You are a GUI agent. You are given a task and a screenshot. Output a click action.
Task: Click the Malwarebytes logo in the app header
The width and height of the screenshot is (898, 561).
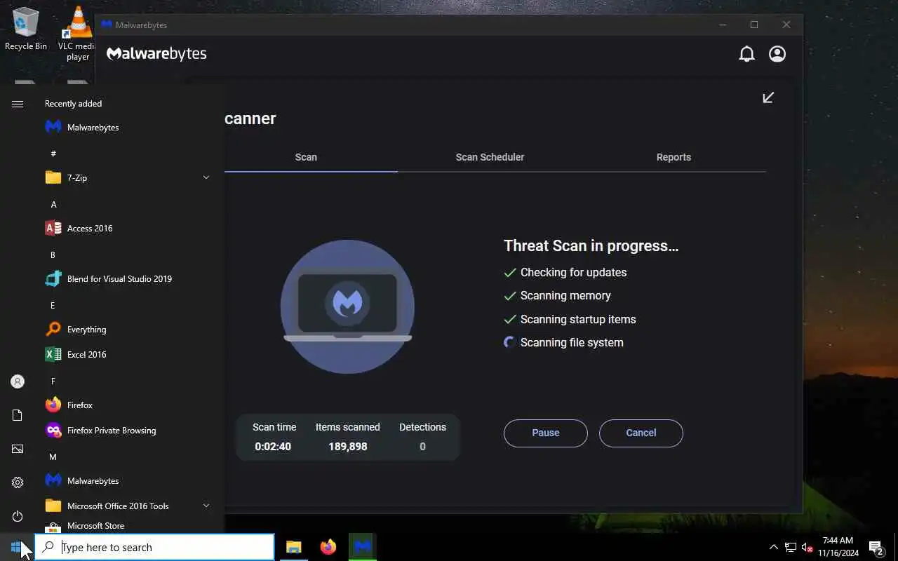pos(156,54)
